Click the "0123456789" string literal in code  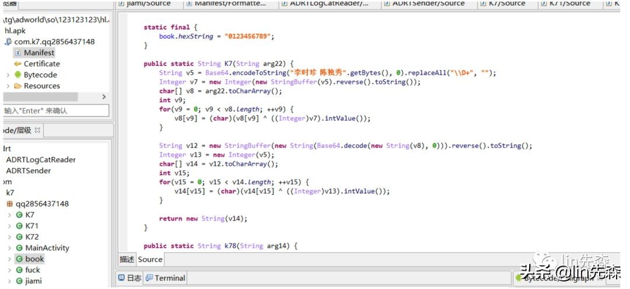pos(249,37)
